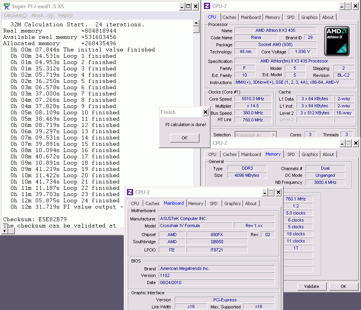Open the Calculate menu in Super PI
Screen dimensions: 361x310
point(15,15)
